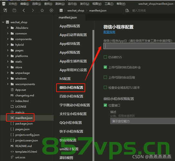Open the 帮助(Y) menu
The image size is (175, 161).
coord(121,4)
